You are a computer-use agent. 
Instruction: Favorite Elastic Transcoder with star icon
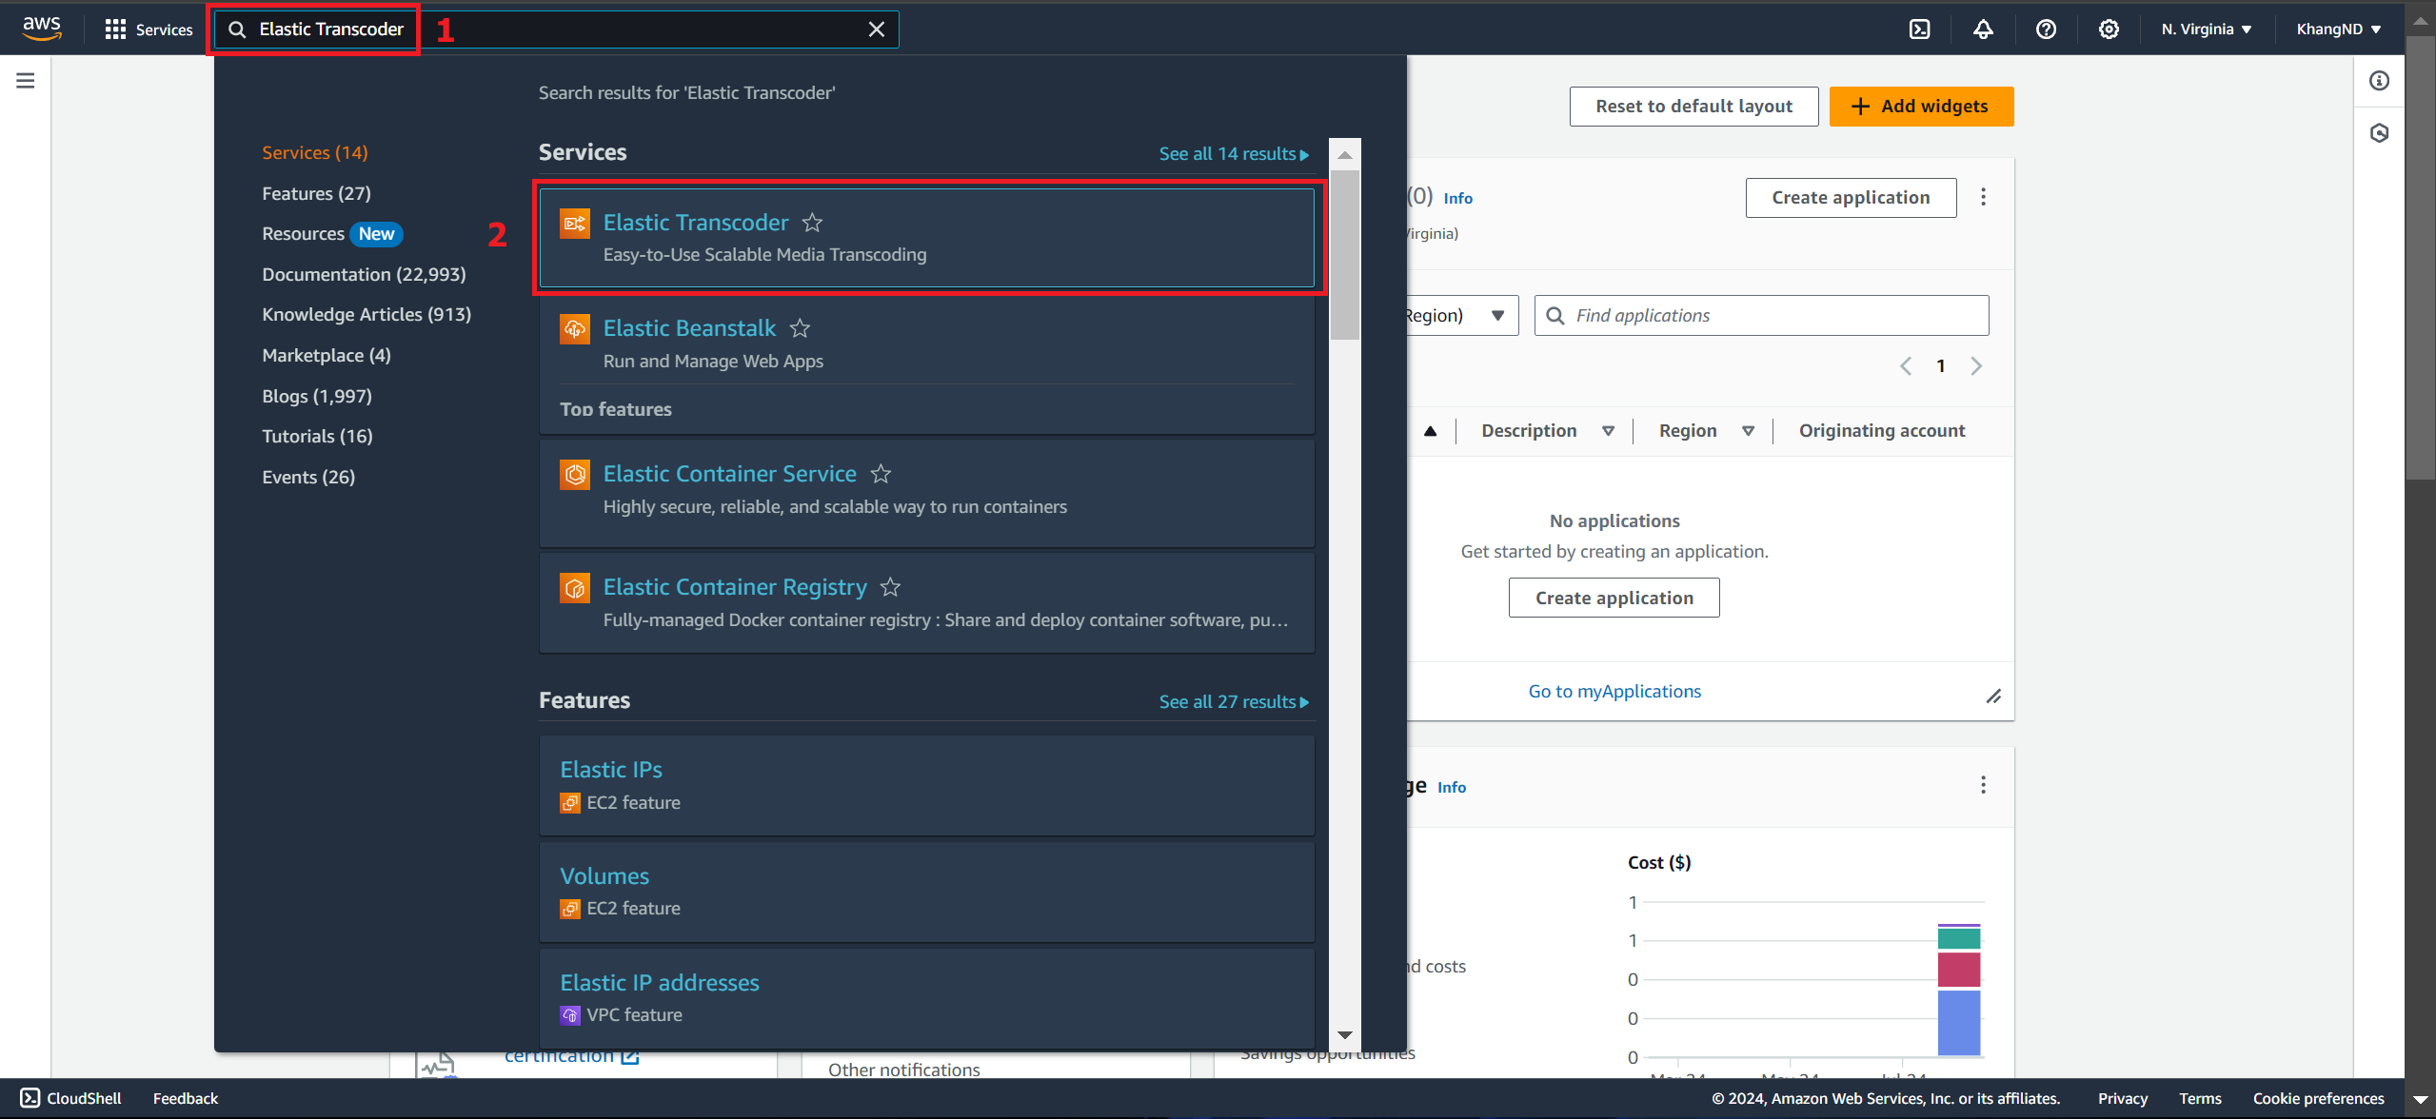pos(812,223)
